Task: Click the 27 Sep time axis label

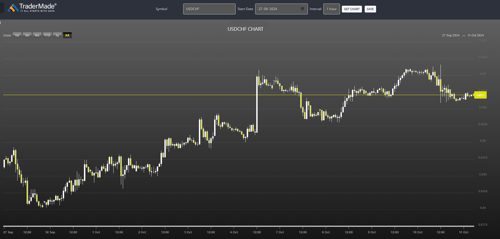Action: pyautogui.click(x=8, y=232)
